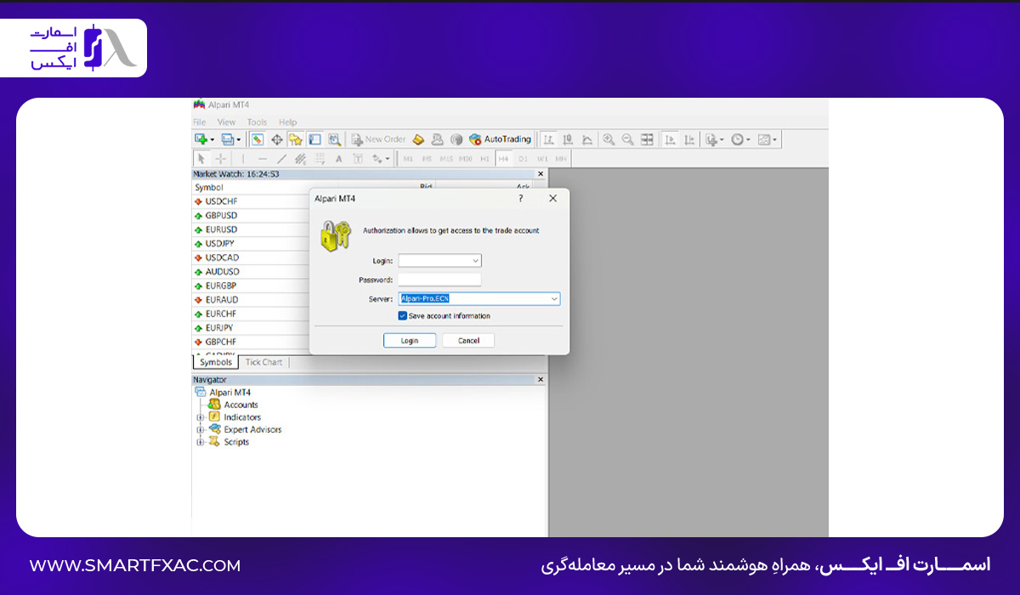Open the View menu
1020x595 pixels.
point(226,122)
